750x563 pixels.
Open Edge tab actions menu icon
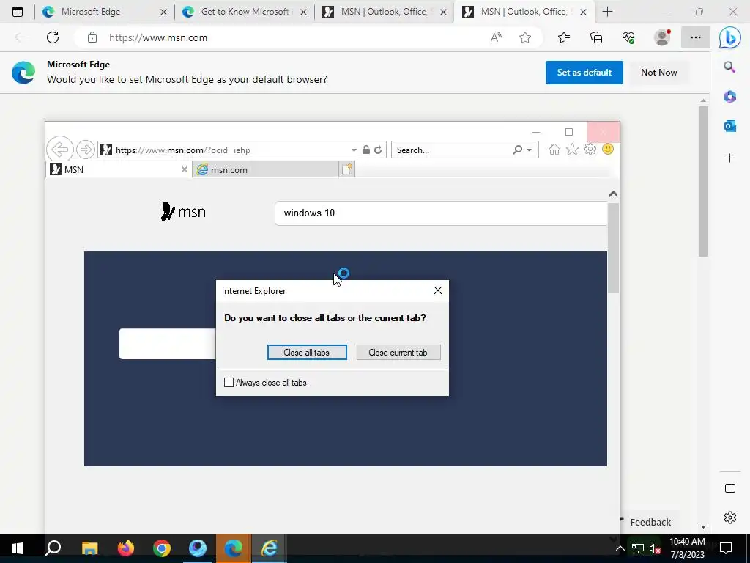pyautogui.click(x=18, y=12)
